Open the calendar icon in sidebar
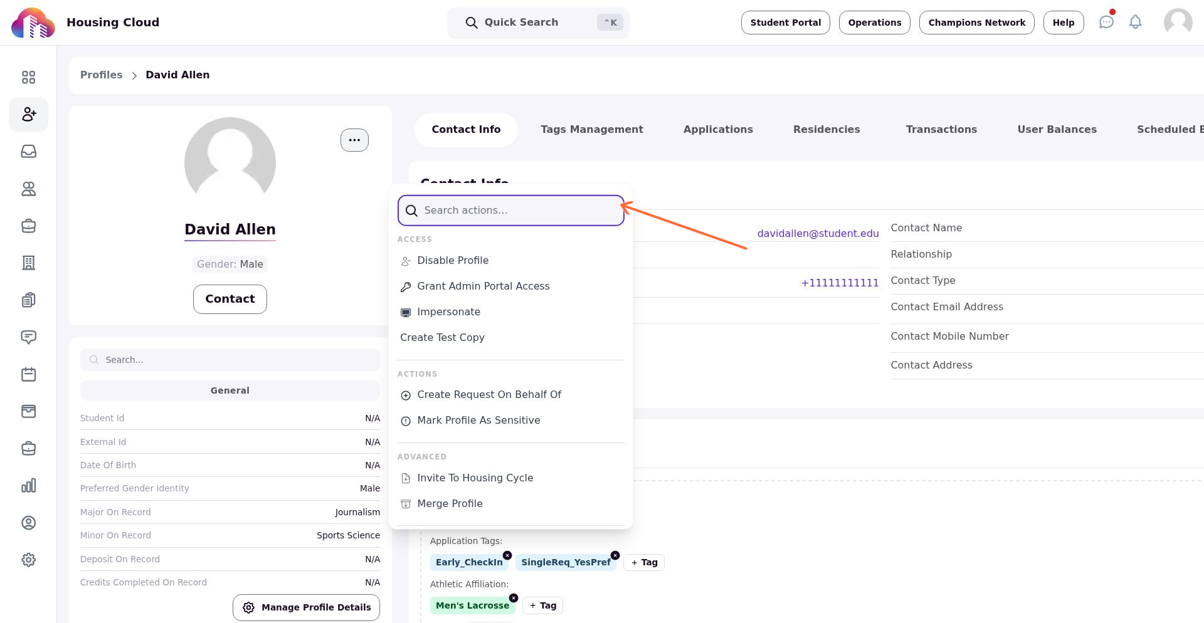This screenshot has width=1204, height=623. coord(28,374)
